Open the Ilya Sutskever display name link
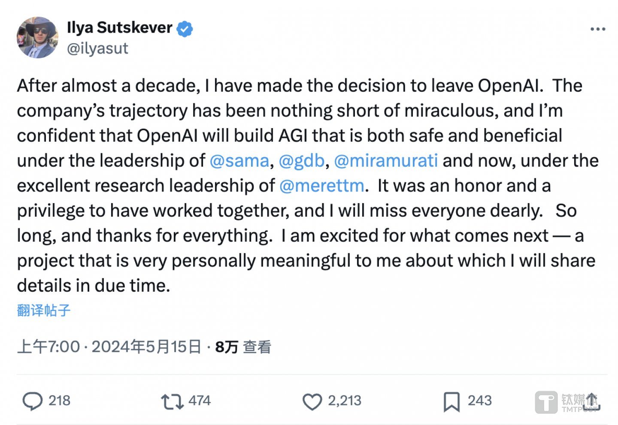Screen dimensions: 618x425 click(119, 28)
